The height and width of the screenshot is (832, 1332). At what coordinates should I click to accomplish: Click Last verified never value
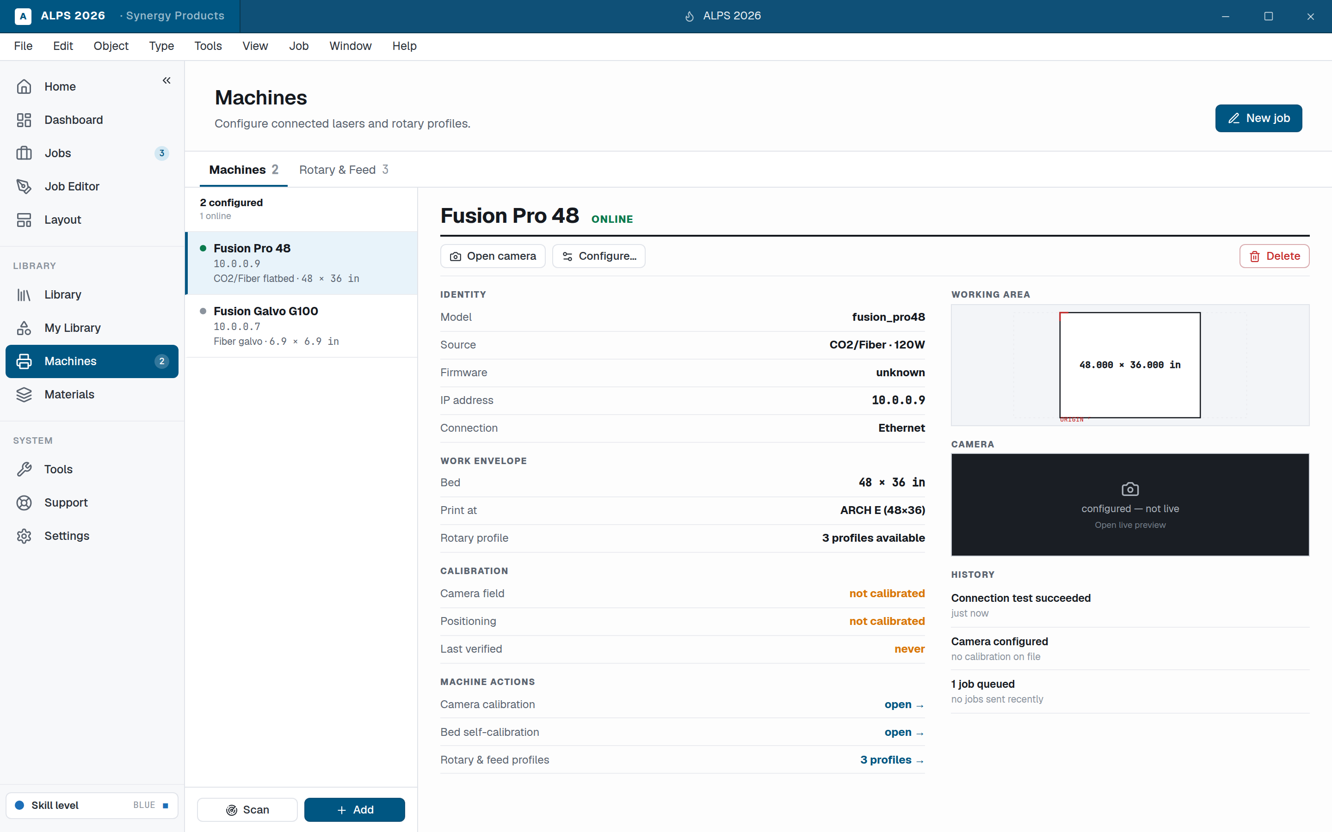coord(909,649)
